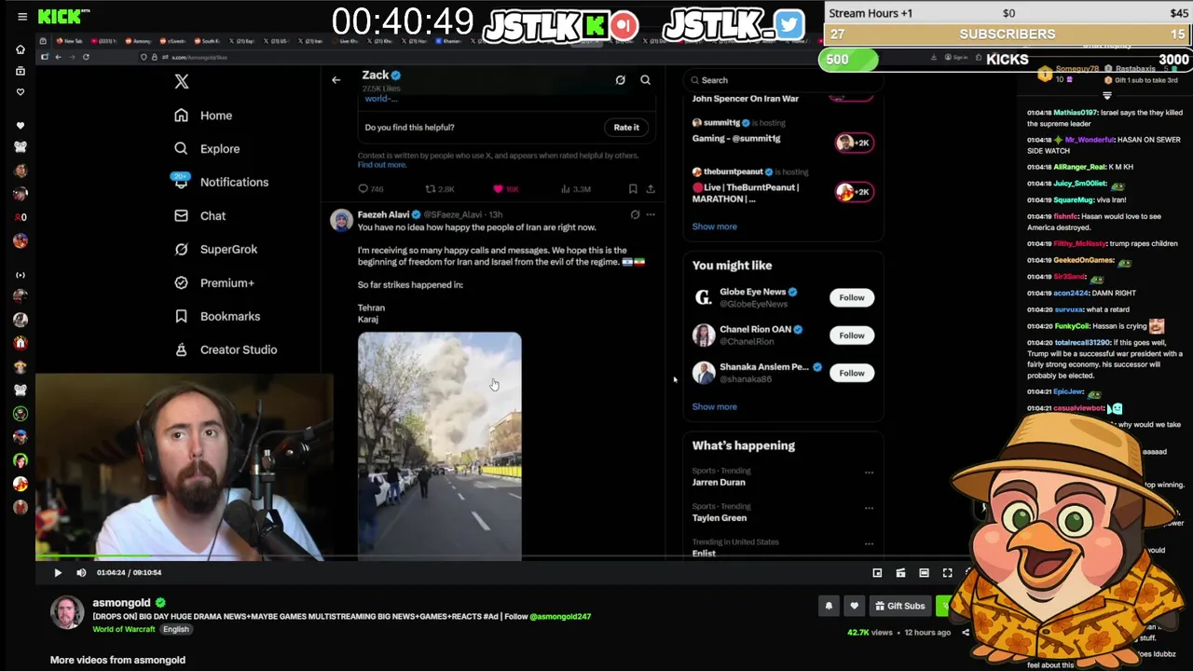Toggle theater mode on video player
Viewport: 1193px width, 671px height.
click(924, 573)
